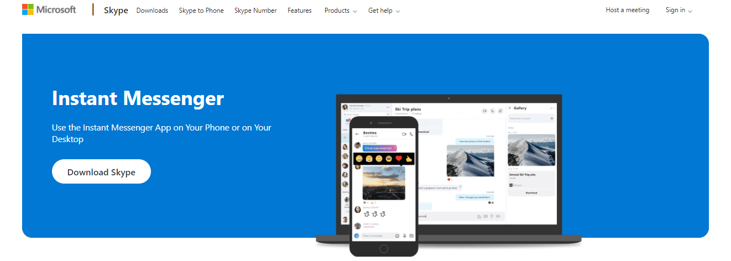
Task: Click the video call icon in Ski Trip plans
Action: (x=484, y=111)
